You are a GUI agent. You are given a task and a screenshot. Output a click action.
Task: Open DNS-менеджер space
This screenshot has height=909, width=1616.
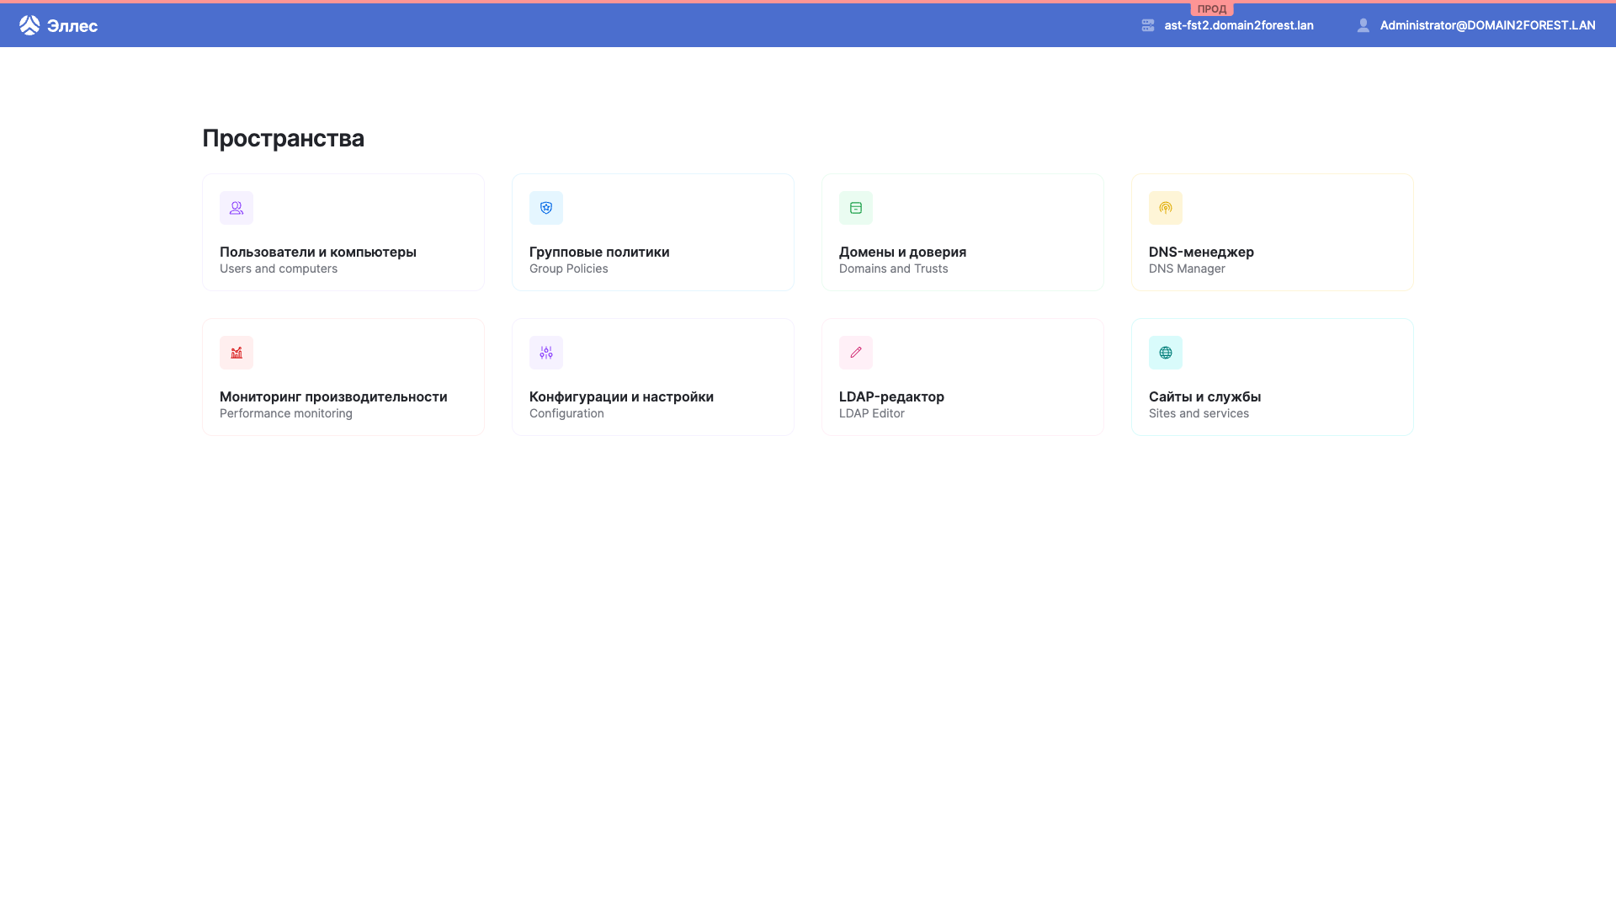click(x=1273, y=232)
